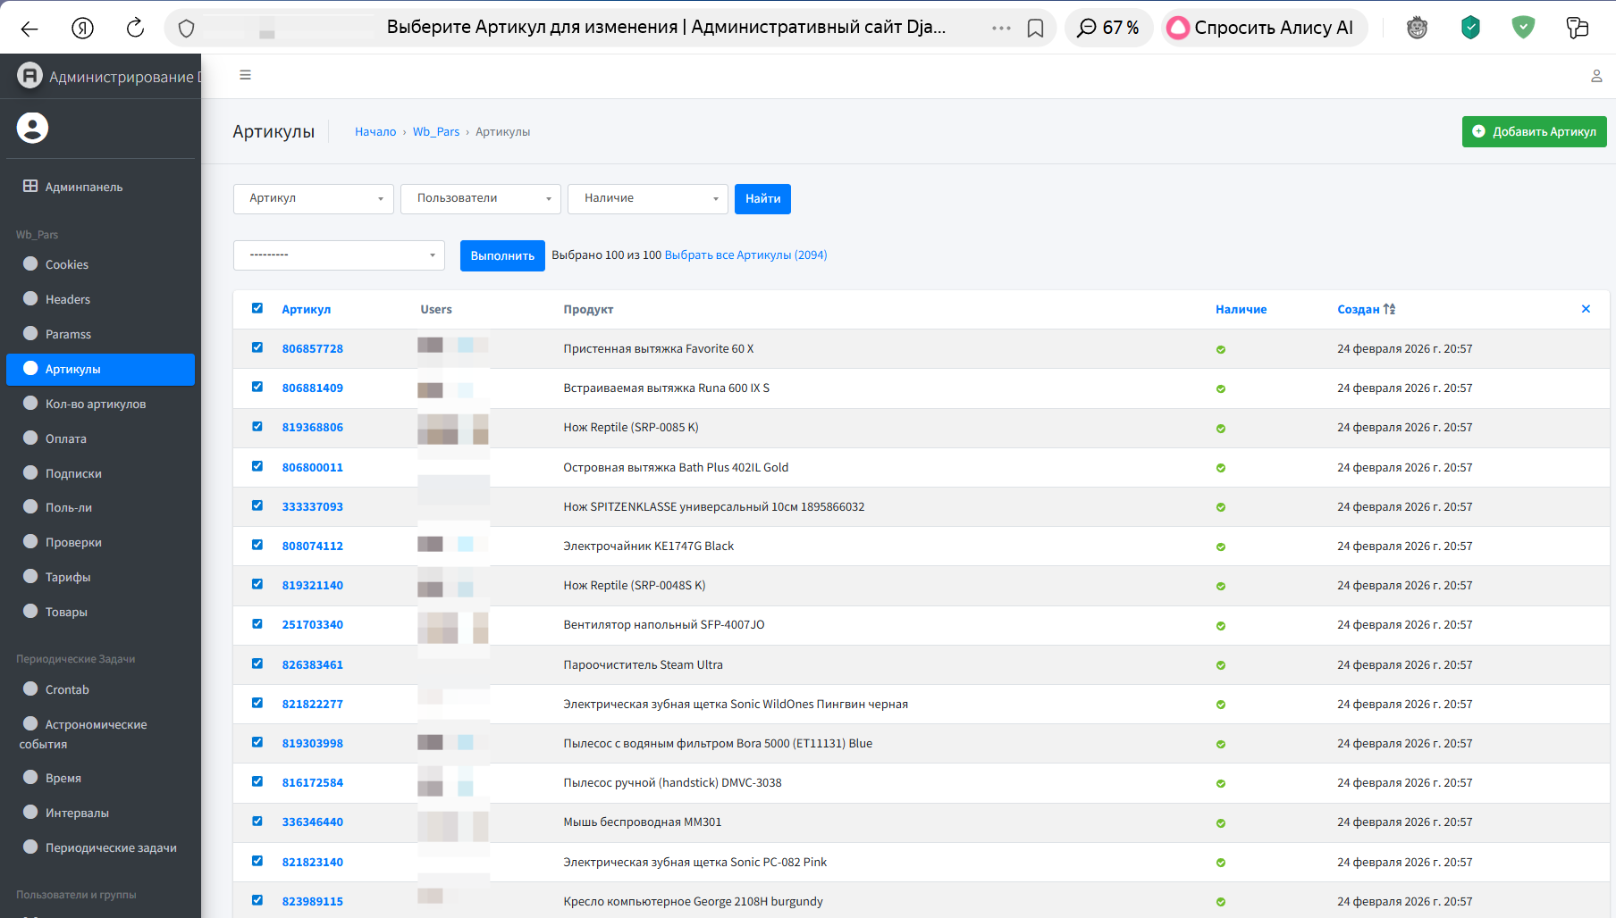Click the Выполнить button

pyautogui.click(x=502, y=255)
